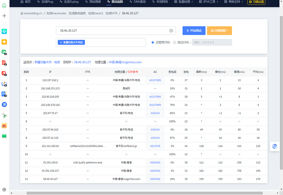
Task: Clear the IP address input with X icon
Action: click(171, 30)
